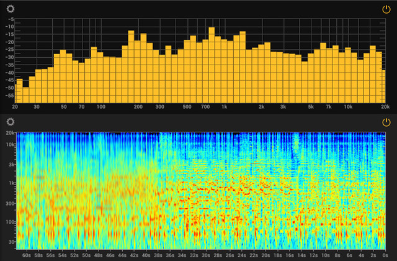The width and height of the screenshot is (397, 261).
Task: Click the 0s marker on spectrogram timeline
Action: click(x=385, y=255)
